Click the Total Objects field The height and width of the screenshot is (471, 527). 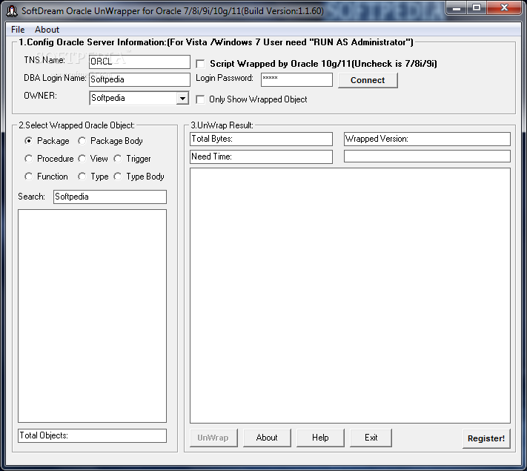point(92,435)
